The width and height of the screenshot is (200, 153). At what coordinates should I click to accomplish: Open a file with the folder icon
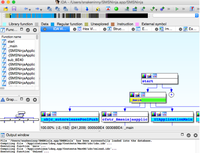point(6,9)
